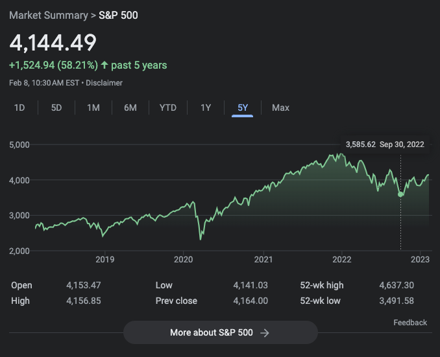Select the 1Y time range

[206, 108]
